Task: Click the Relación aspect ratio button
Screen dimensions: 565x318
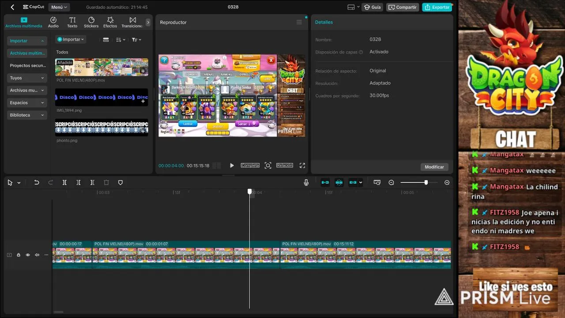Action: (x=285, y=165)
